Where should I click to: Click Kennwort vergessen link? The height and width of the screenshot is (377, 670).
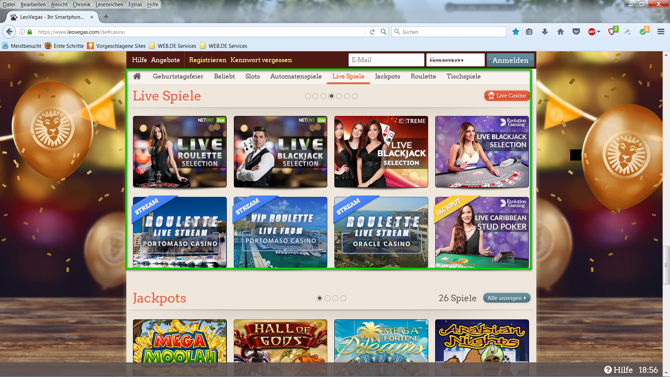[x=261, y=60]
